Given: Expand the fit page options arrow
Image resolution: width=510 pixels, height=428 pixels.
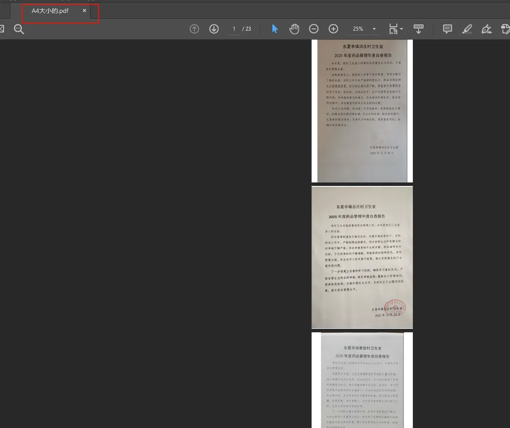Looking at the screenshot, I should click(x=402, y=29).
